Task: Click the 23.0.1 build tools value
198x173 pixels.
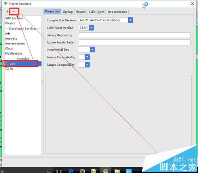Action: [84, 28]
